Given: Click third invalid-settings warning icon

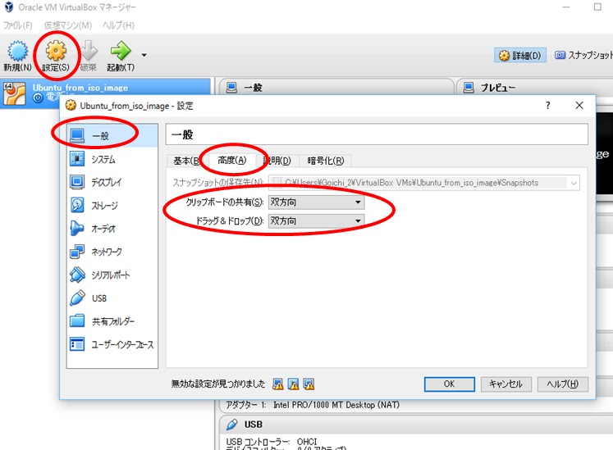Looking at the screenshot, I should (309, 384).
